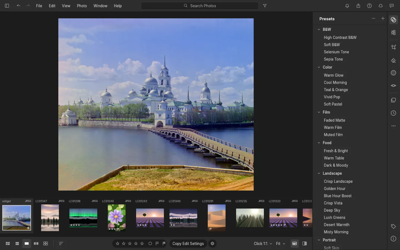This screenshot has width=400, height=250.
Task: Toggle the filmstrip visibility button
Action: (294, 244)
